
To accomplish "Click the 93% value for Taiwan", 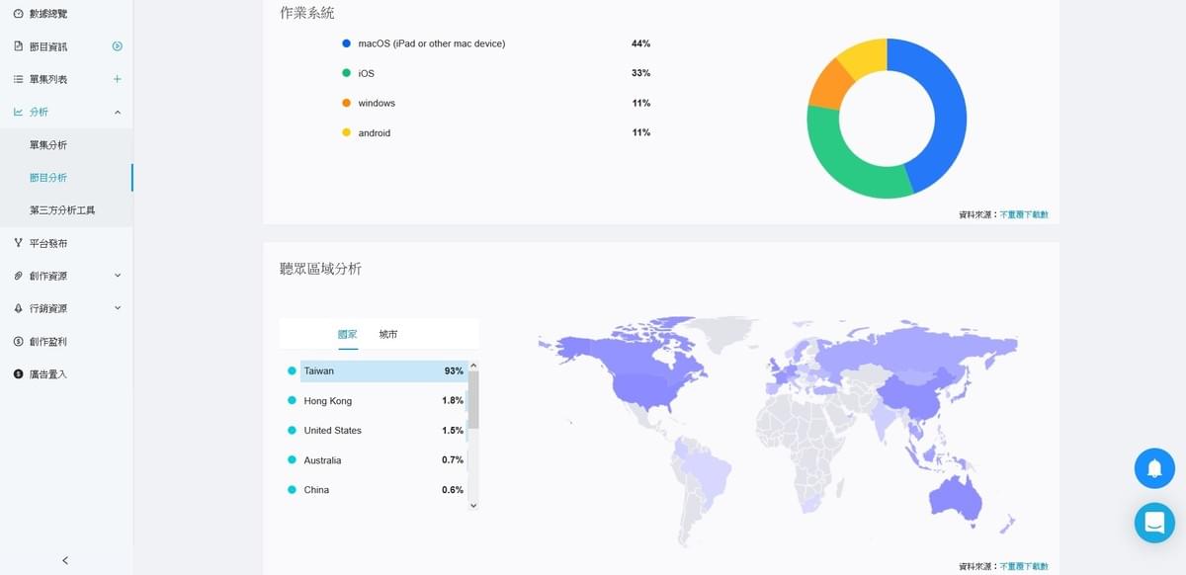I will [x=454, y=371].
